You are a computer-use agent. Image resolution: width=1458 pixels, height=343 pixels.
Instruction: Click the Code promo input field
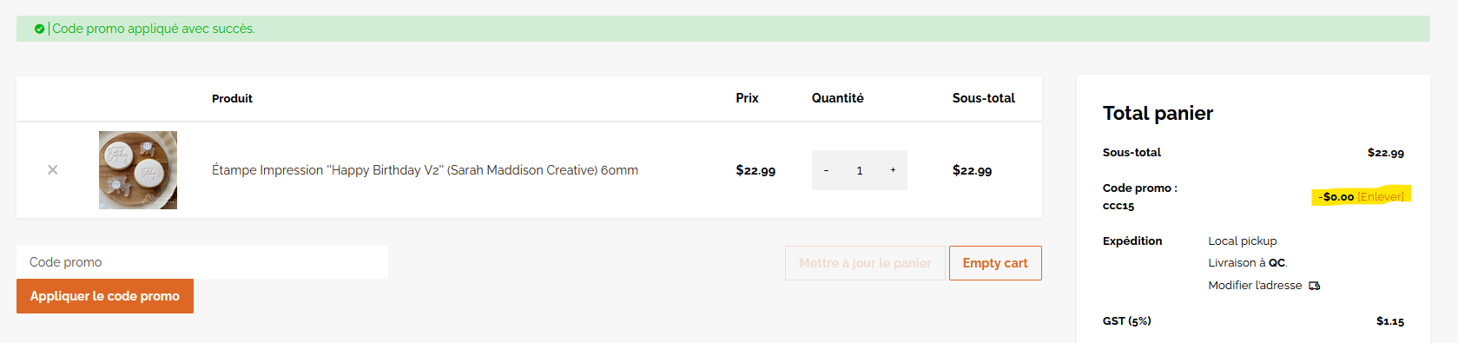(202, 262)
